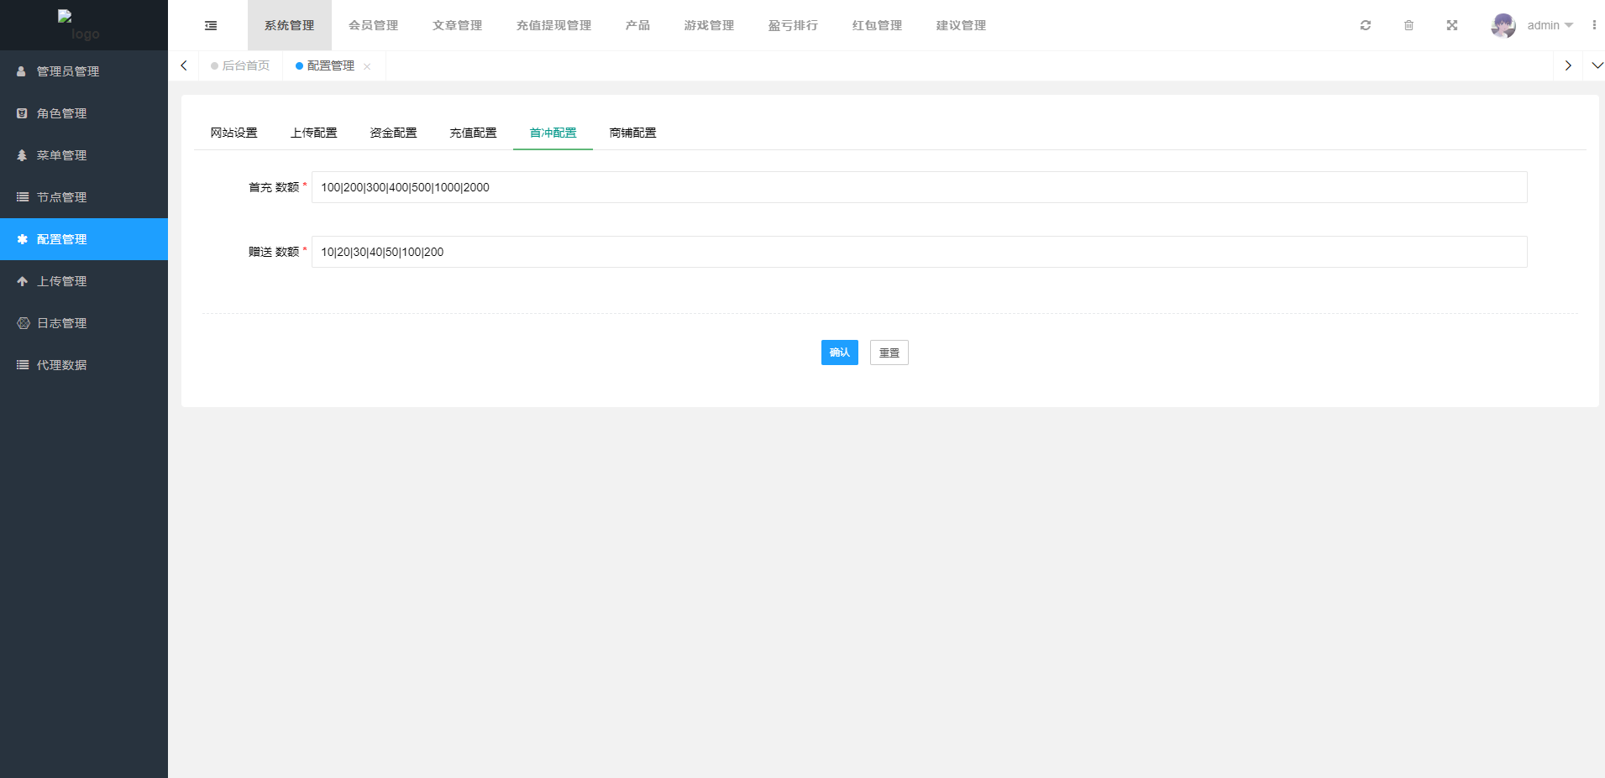Click the admin user avatar
The width and height of the screenshot is (1605, 778).
(1503, 25)
